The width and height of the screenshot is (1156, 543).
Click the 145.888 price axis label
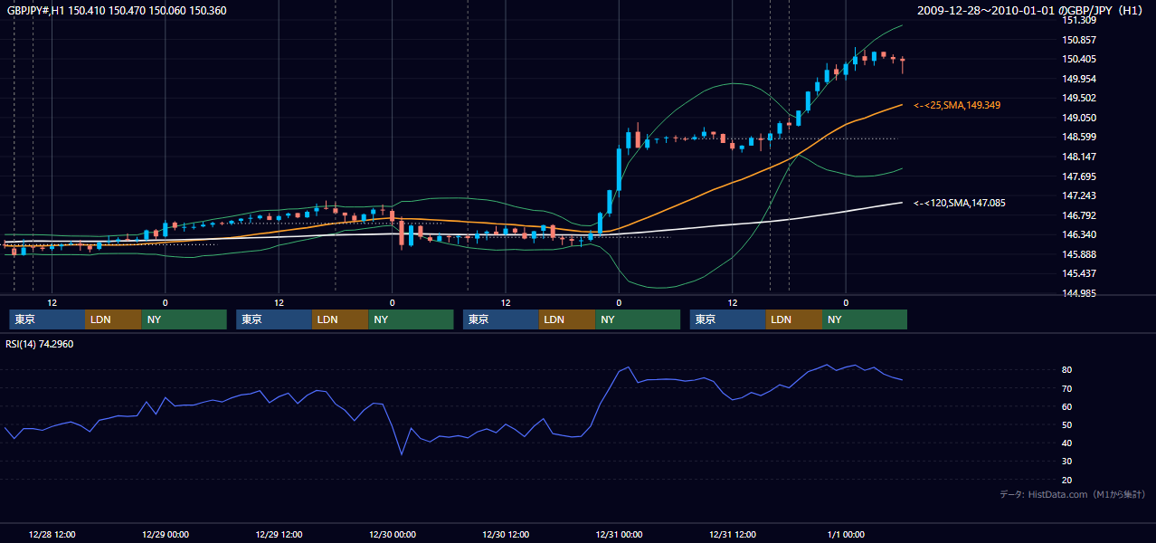(x=1079, y=254)
